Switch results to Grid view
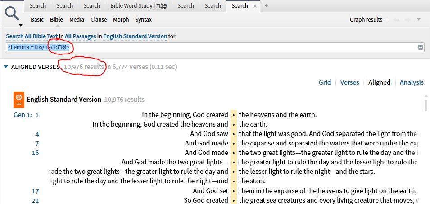The width and height of the screenshot is (430, 204). pyautogui.click(x=325, y=82)
